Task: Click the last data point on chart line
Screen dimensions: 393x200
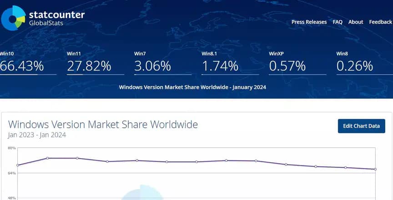Action: coord(375,169)
